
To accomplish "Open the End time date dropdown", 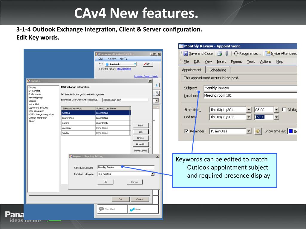I will (248, 117).
